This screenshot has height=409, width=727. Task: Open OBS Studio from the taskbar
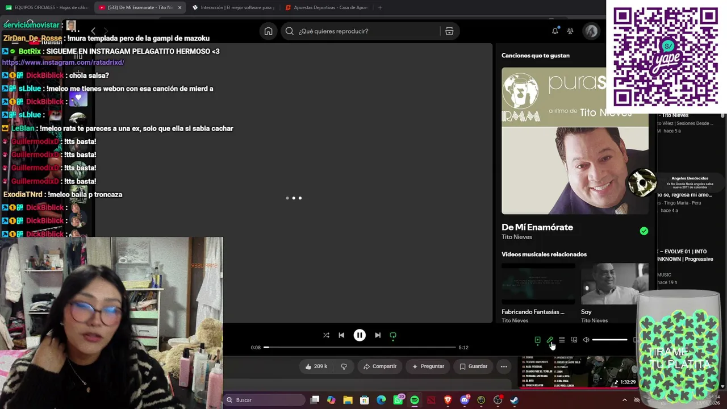[498, 400]
